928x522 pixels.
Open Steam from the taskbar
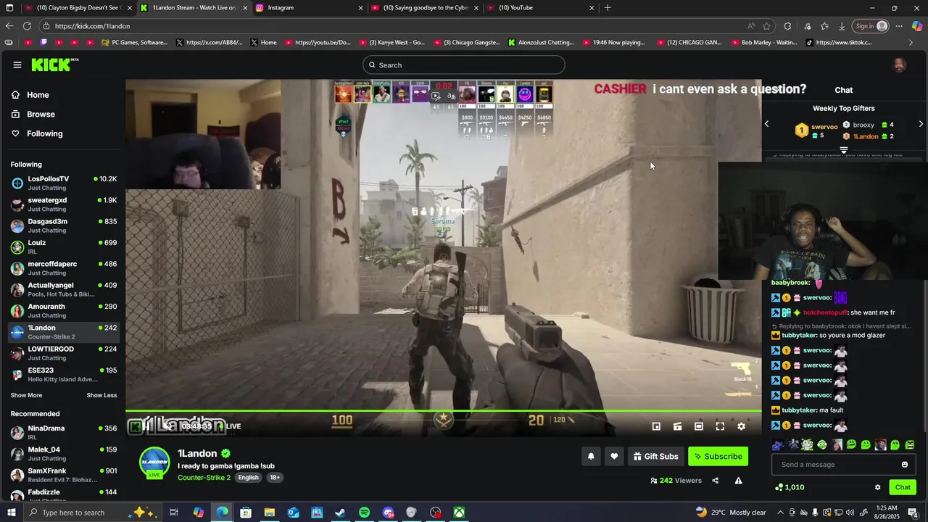coord(340,513)
